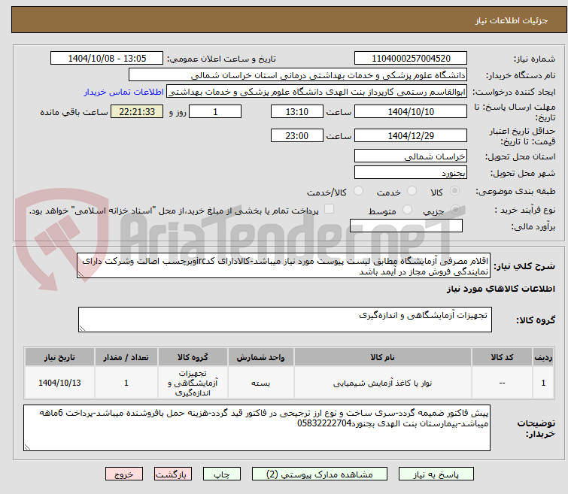Click the پاسخ به نیاز button
568x494 pixels.
pyautogui.click(x=436, y=474)
